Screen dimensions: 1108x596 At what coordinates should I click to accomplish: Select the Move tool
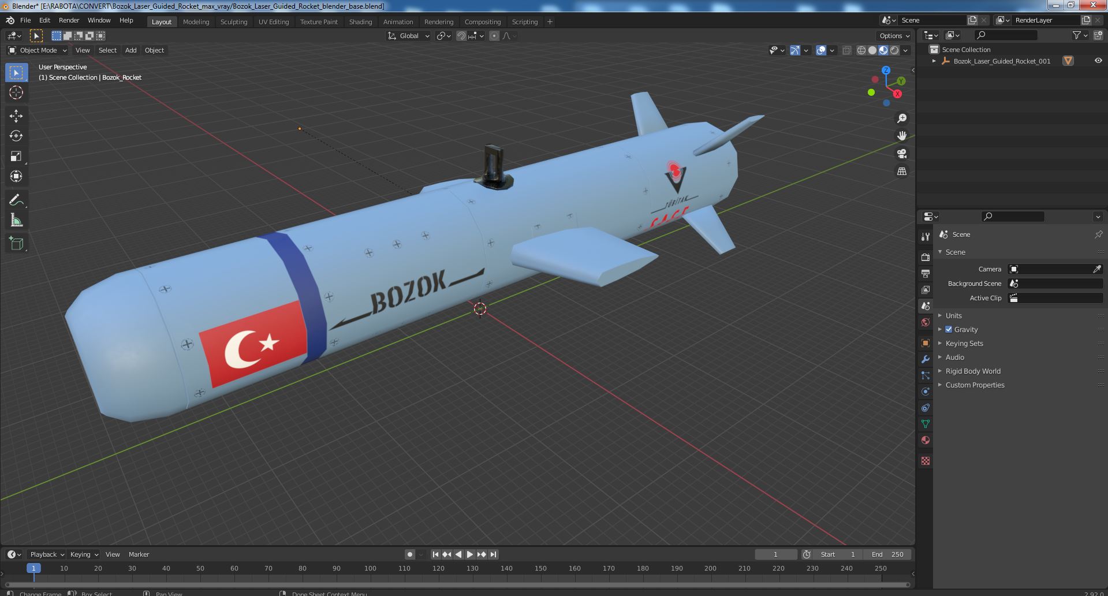coord(16,116)
